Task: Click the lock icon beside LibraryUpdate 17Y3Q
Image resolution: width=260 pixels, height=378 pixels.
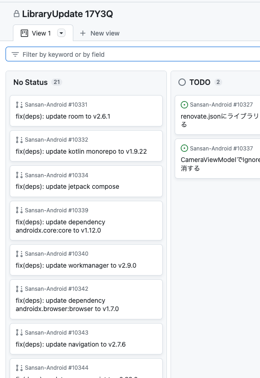Action: [17, 14]
